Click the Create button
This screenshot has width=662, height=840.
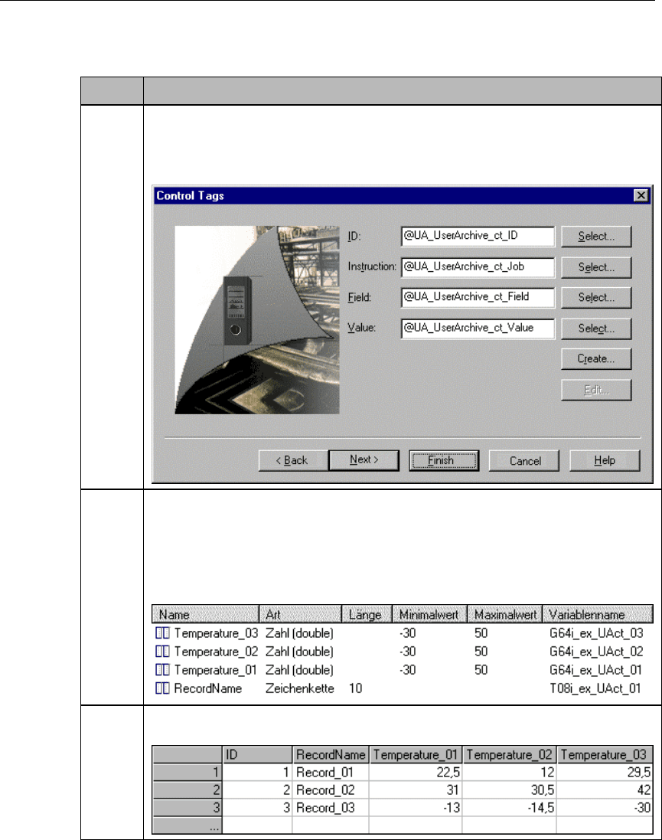tap(596, 358)
